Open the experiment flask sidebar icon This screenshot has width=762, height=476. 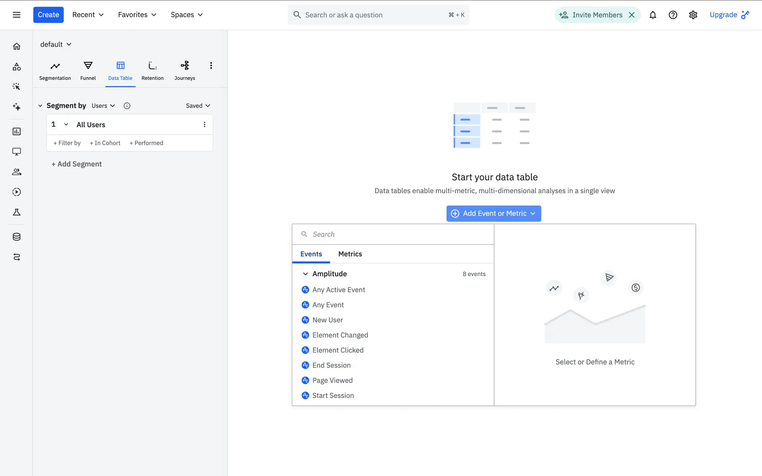coord(17,212)
